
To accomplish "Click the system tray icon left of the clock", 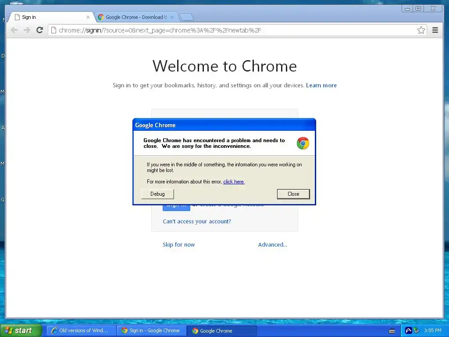I will tap(417, 331).
